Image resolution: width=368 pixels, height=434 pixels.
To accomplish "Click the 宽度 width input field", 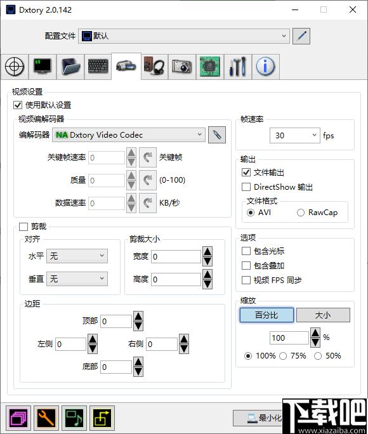I will (x=176, y=256).
